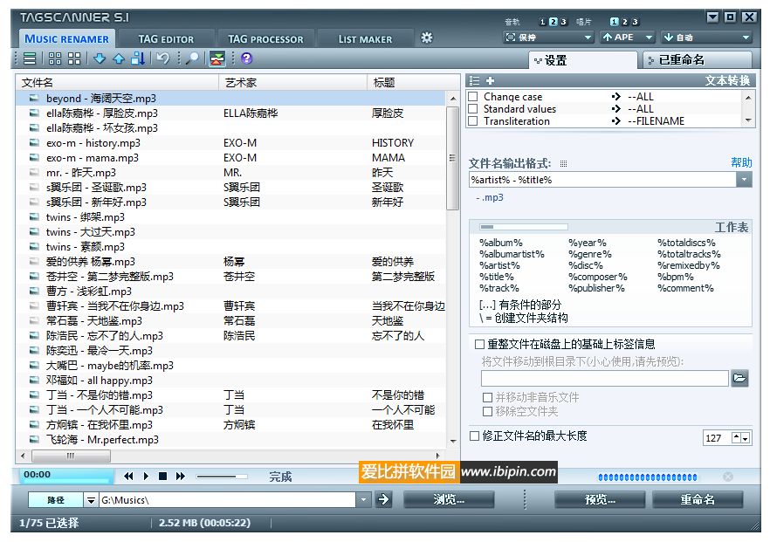Click the select-all grid icon in toolbar
Screen dimensions: 770x542
[x=55, y=59]
